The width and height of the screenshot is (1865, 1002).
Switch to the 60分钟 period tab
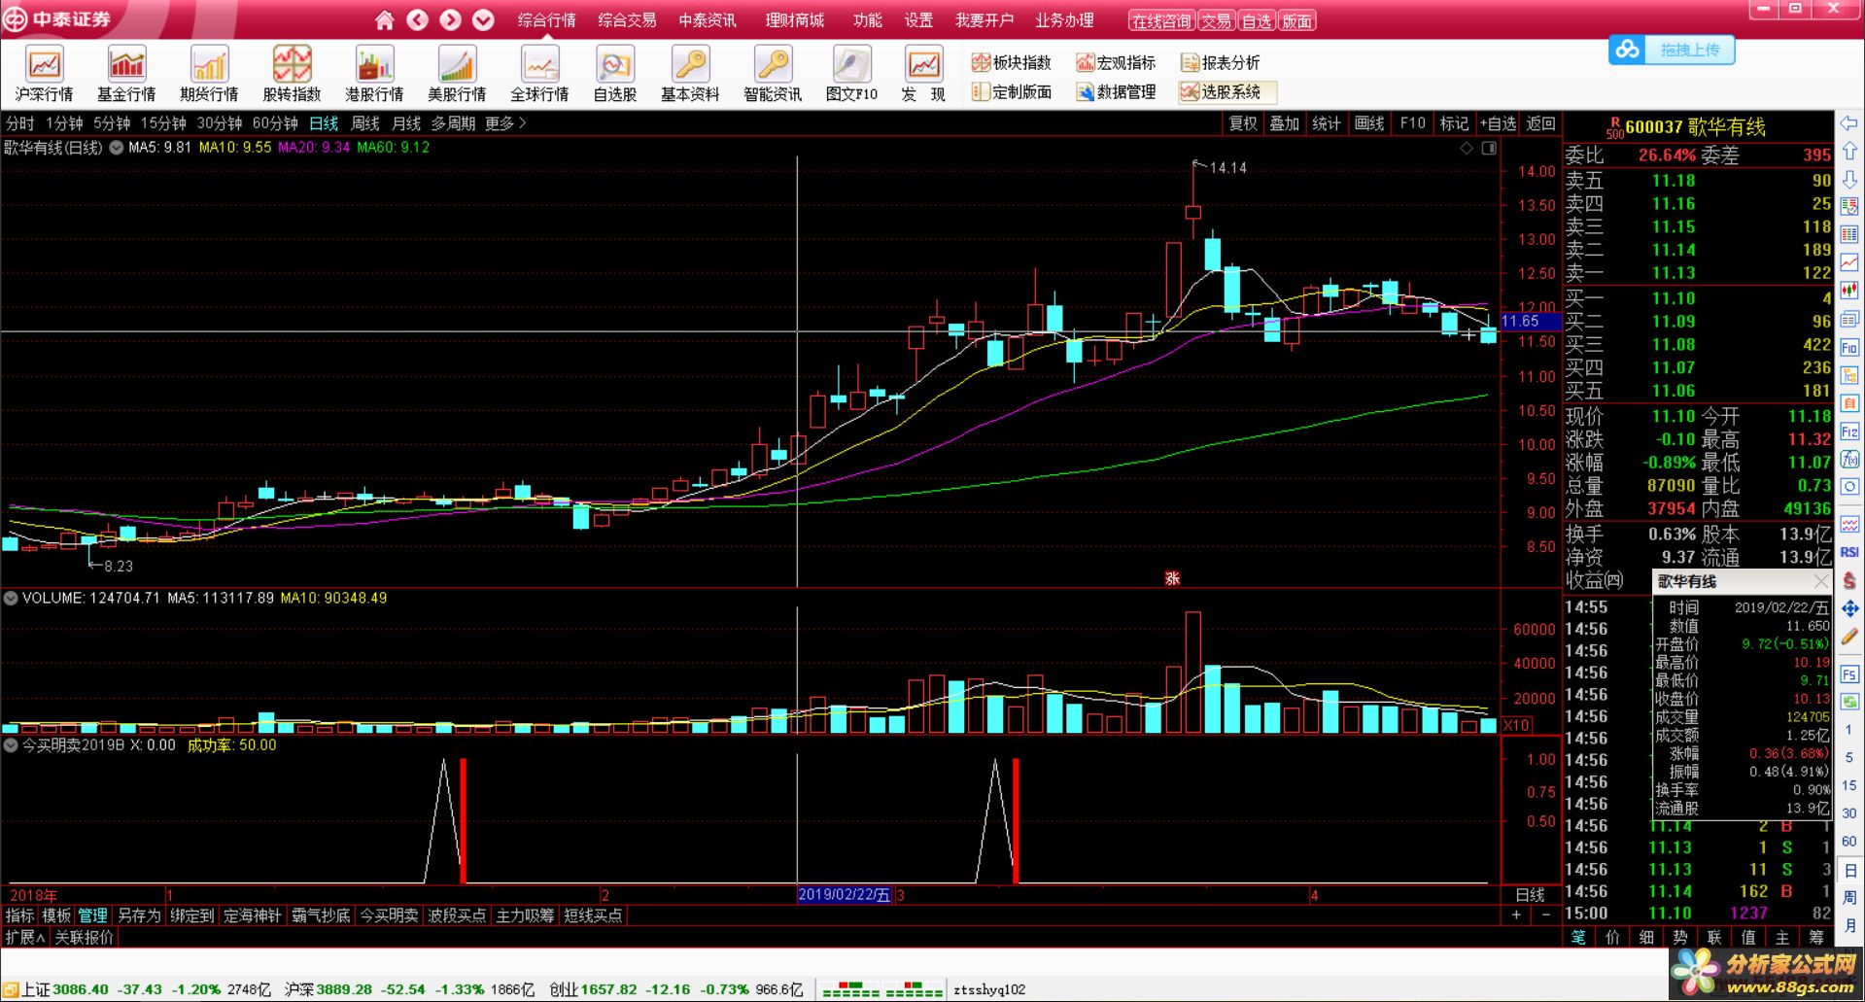[275, 123]
